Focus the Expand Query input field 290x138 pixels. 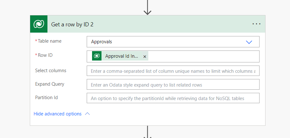173,84
